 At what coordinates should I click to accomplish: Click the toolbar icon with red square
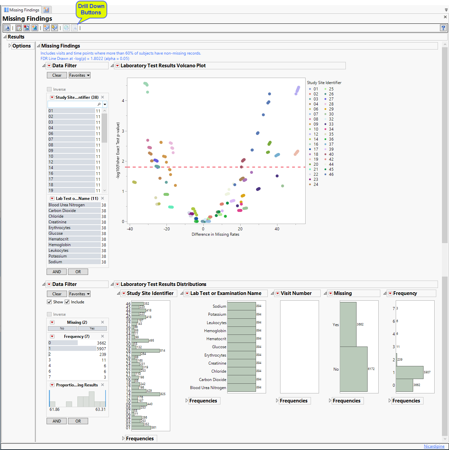[x=26, y=28]
